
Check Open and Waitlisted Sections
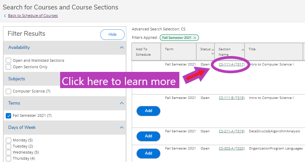click(x=8, y=60)
